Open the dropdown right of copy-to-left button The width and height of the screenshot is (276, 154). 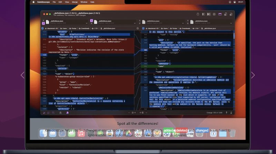pyautogui.click(x=146, y=113)
